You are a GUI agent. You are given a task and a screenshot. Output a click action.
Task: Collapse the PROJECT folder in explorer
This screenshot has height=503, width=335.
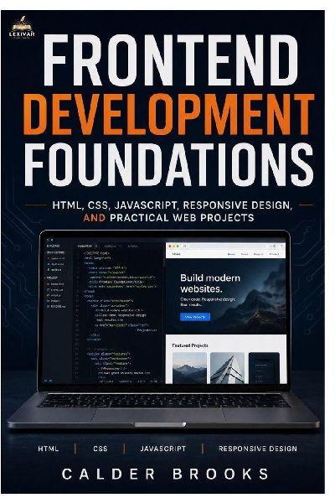point(52,277)
